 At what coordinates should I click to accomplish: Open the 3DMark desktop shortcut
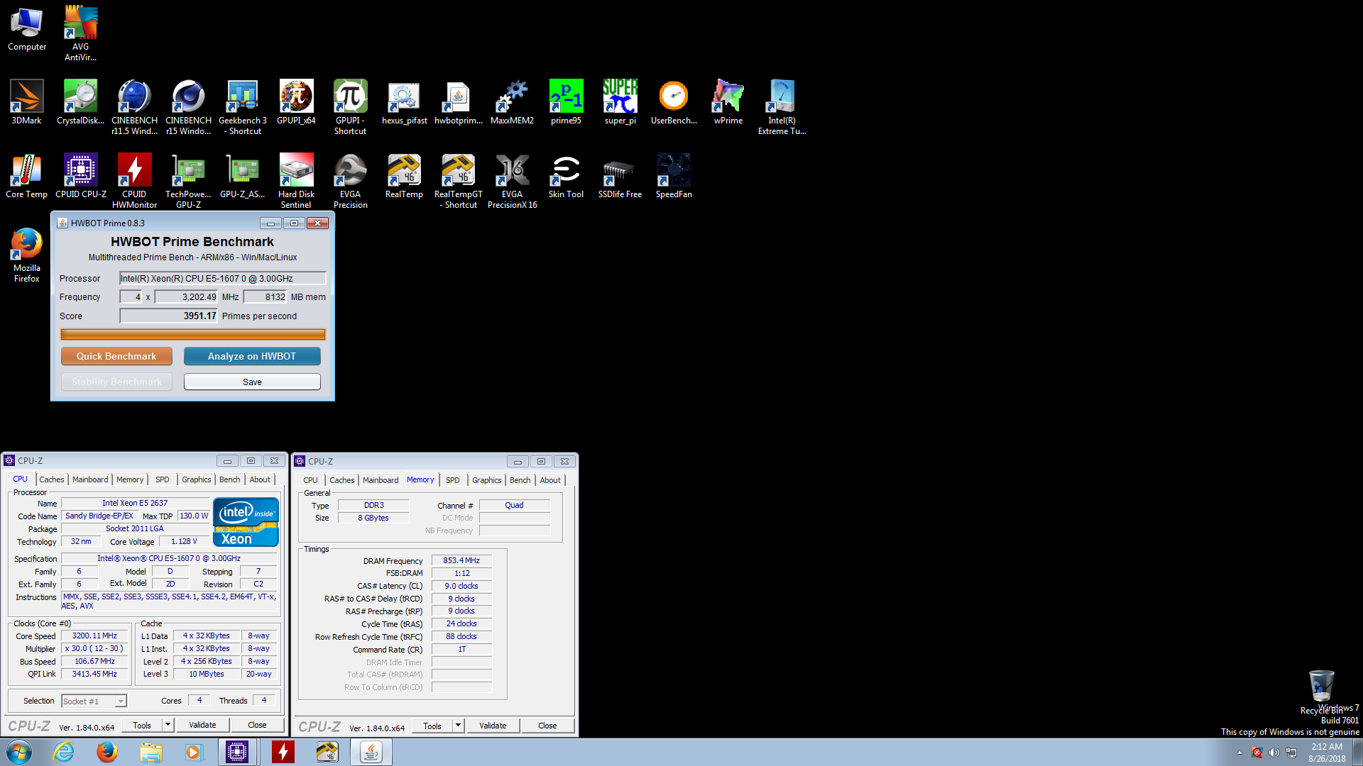tap(26, 103)
